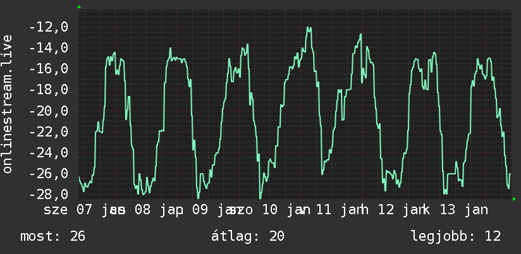This screenshot has height=254, width=521.
Task: Select the y-axis value -14,0
Action: (x=49, y=48)
